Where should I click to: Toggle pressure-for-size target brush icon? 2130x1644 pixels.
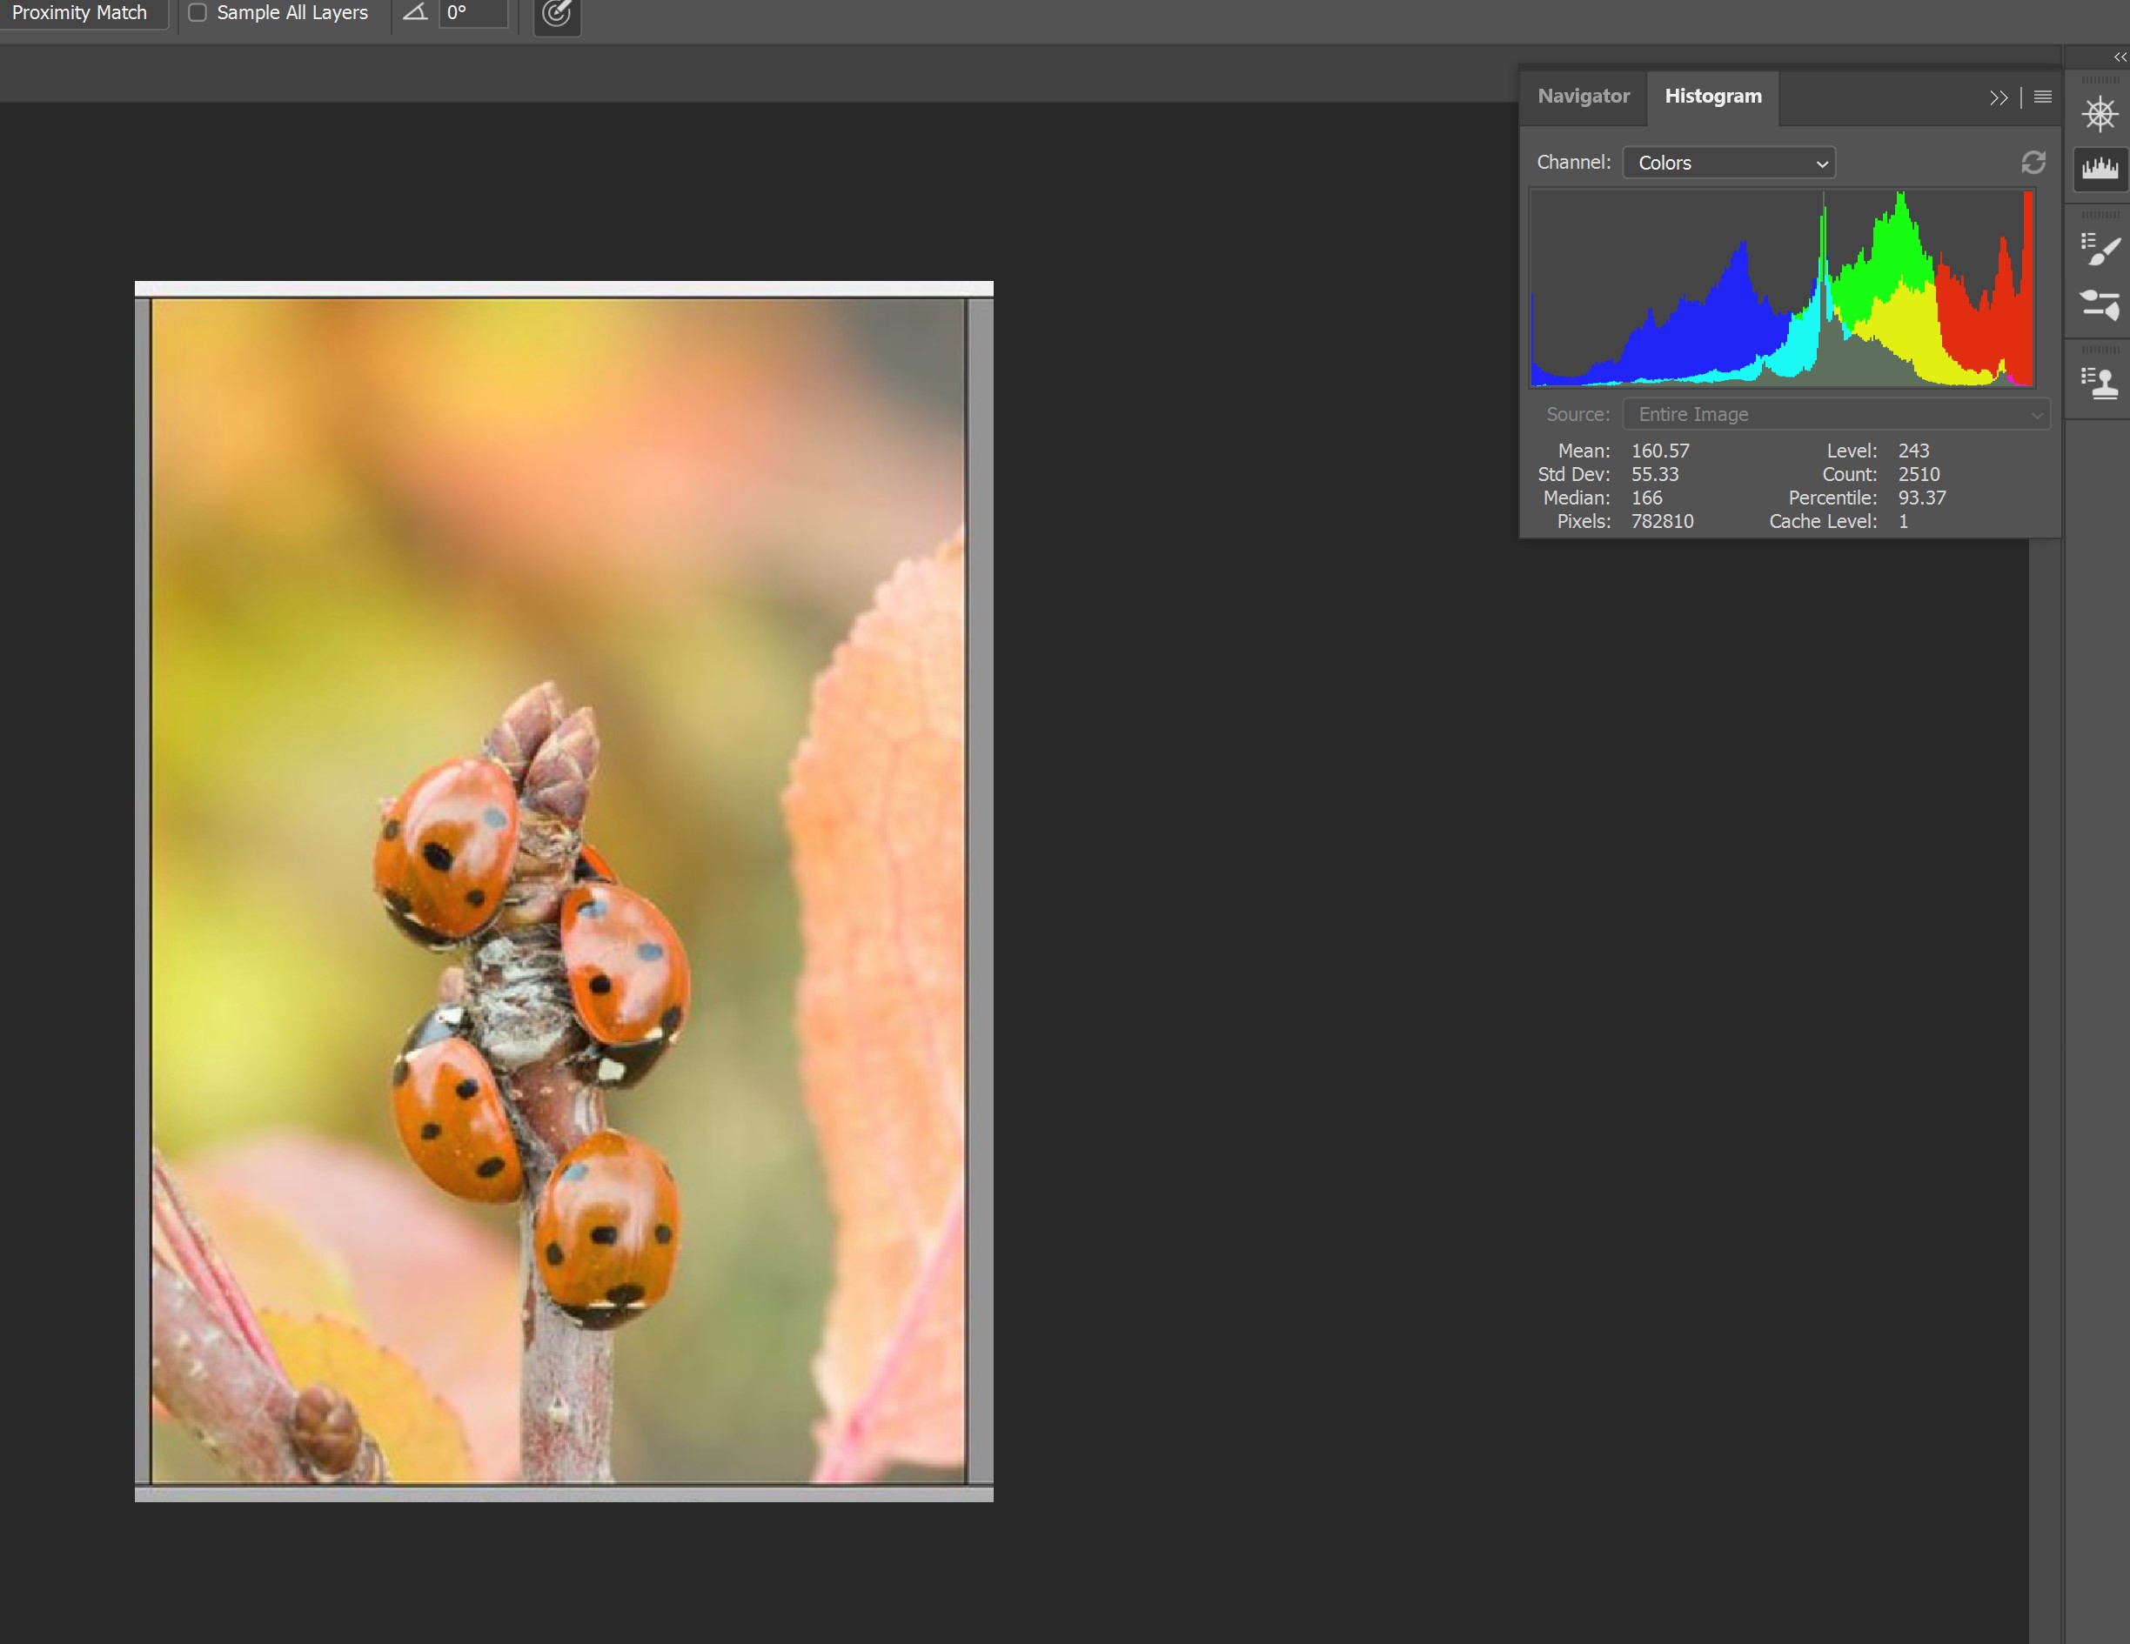(x=557, y=14)
